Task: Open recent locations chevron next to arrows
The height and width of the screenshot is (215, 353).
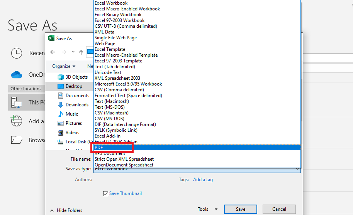Action: [73, 52]
